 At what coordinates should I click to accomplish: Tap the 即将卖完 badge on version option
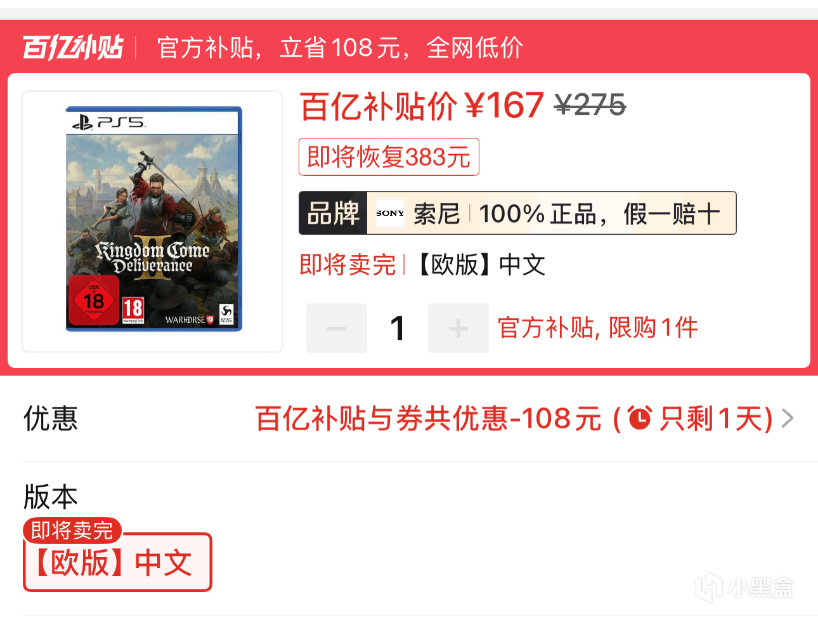point(72,530)
